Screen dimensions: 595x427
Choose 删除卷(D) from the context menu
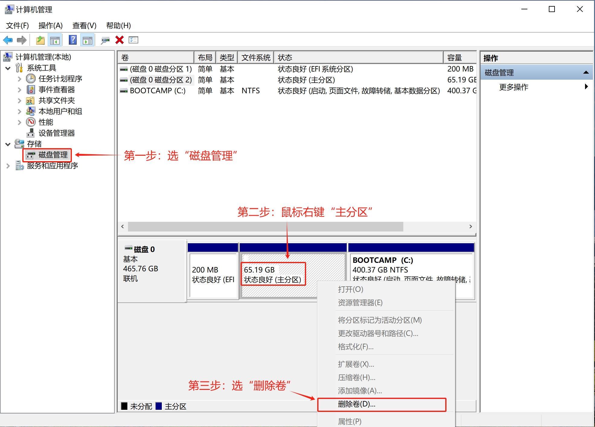pos(356,405)
